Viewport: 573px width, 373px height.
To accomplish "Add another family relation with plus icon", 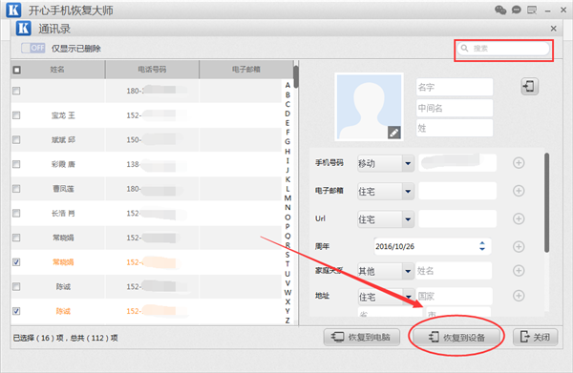I will pos(519,270).
